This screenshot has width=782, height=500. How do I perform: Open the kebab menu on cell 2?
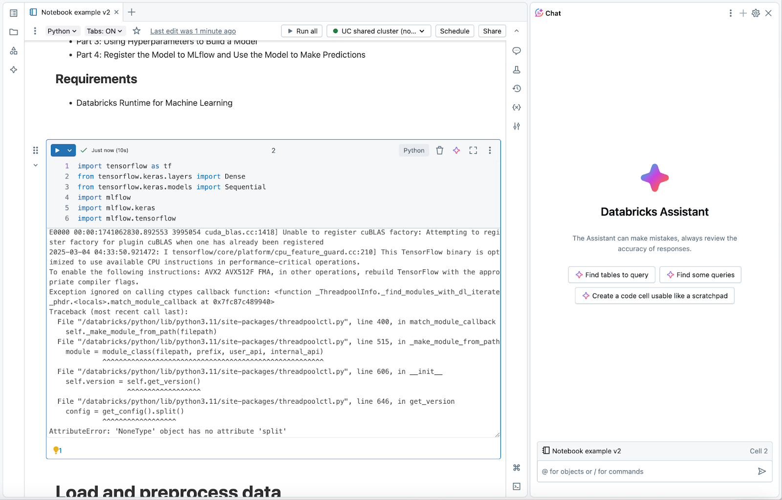[x=490, y=150]
